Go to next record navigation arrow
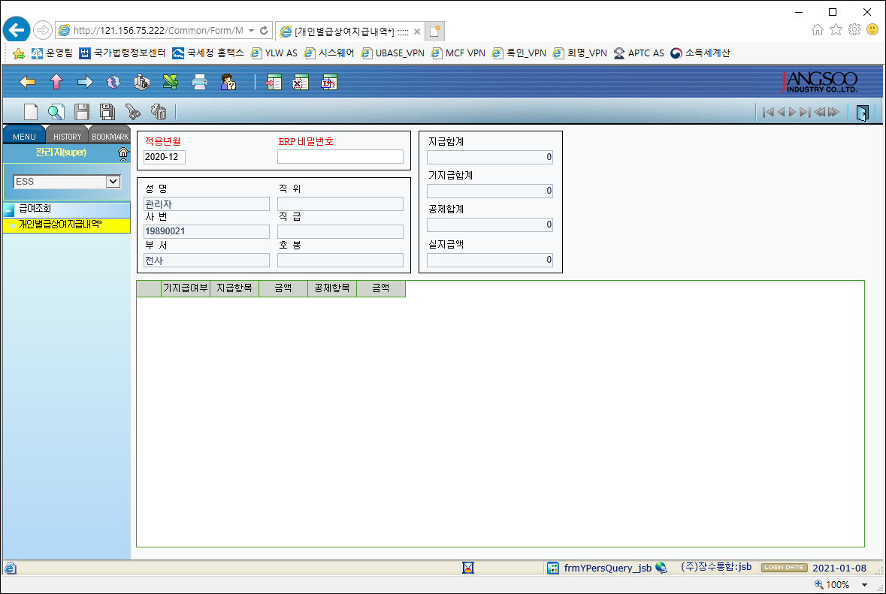This screenshot has height=594, width=886. (792, 113)
